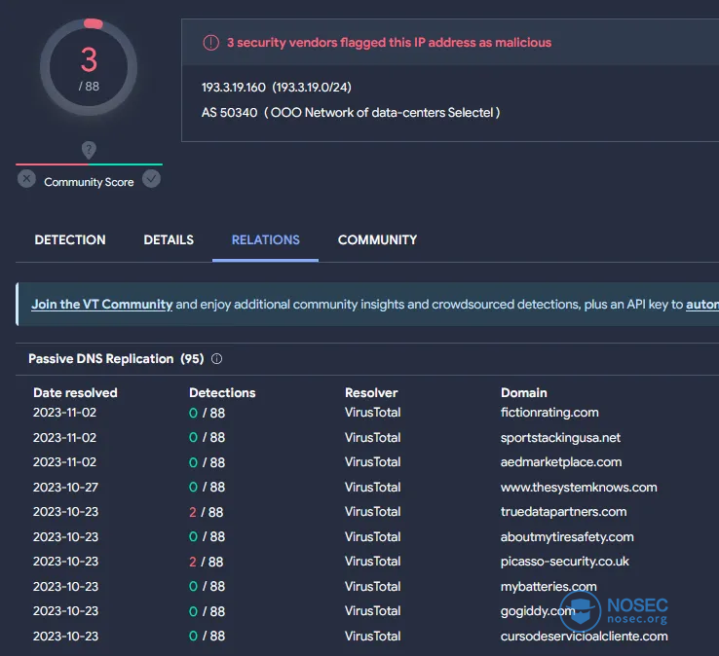Click the Resolver column header
Image resolution: width=719 pixels, height=656 pixels.
pyautogui.click(x=371, y=392)
